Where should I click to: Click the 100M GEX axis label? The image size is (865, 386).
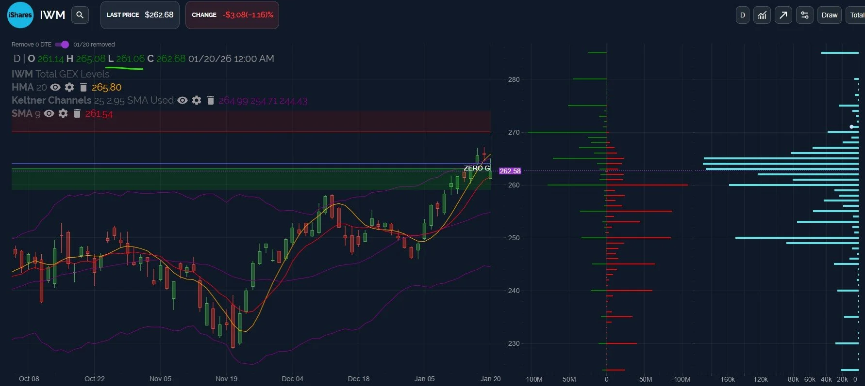[x=534, y=379]
